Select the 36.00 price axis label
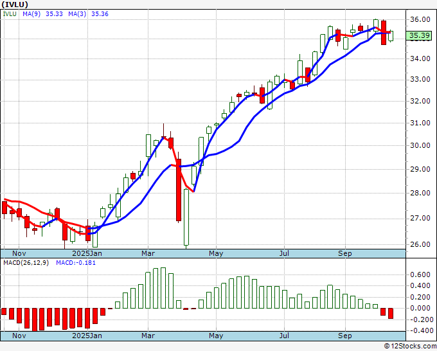The height and width of the screenshot is (351, 437). click(x=420, y=19)
